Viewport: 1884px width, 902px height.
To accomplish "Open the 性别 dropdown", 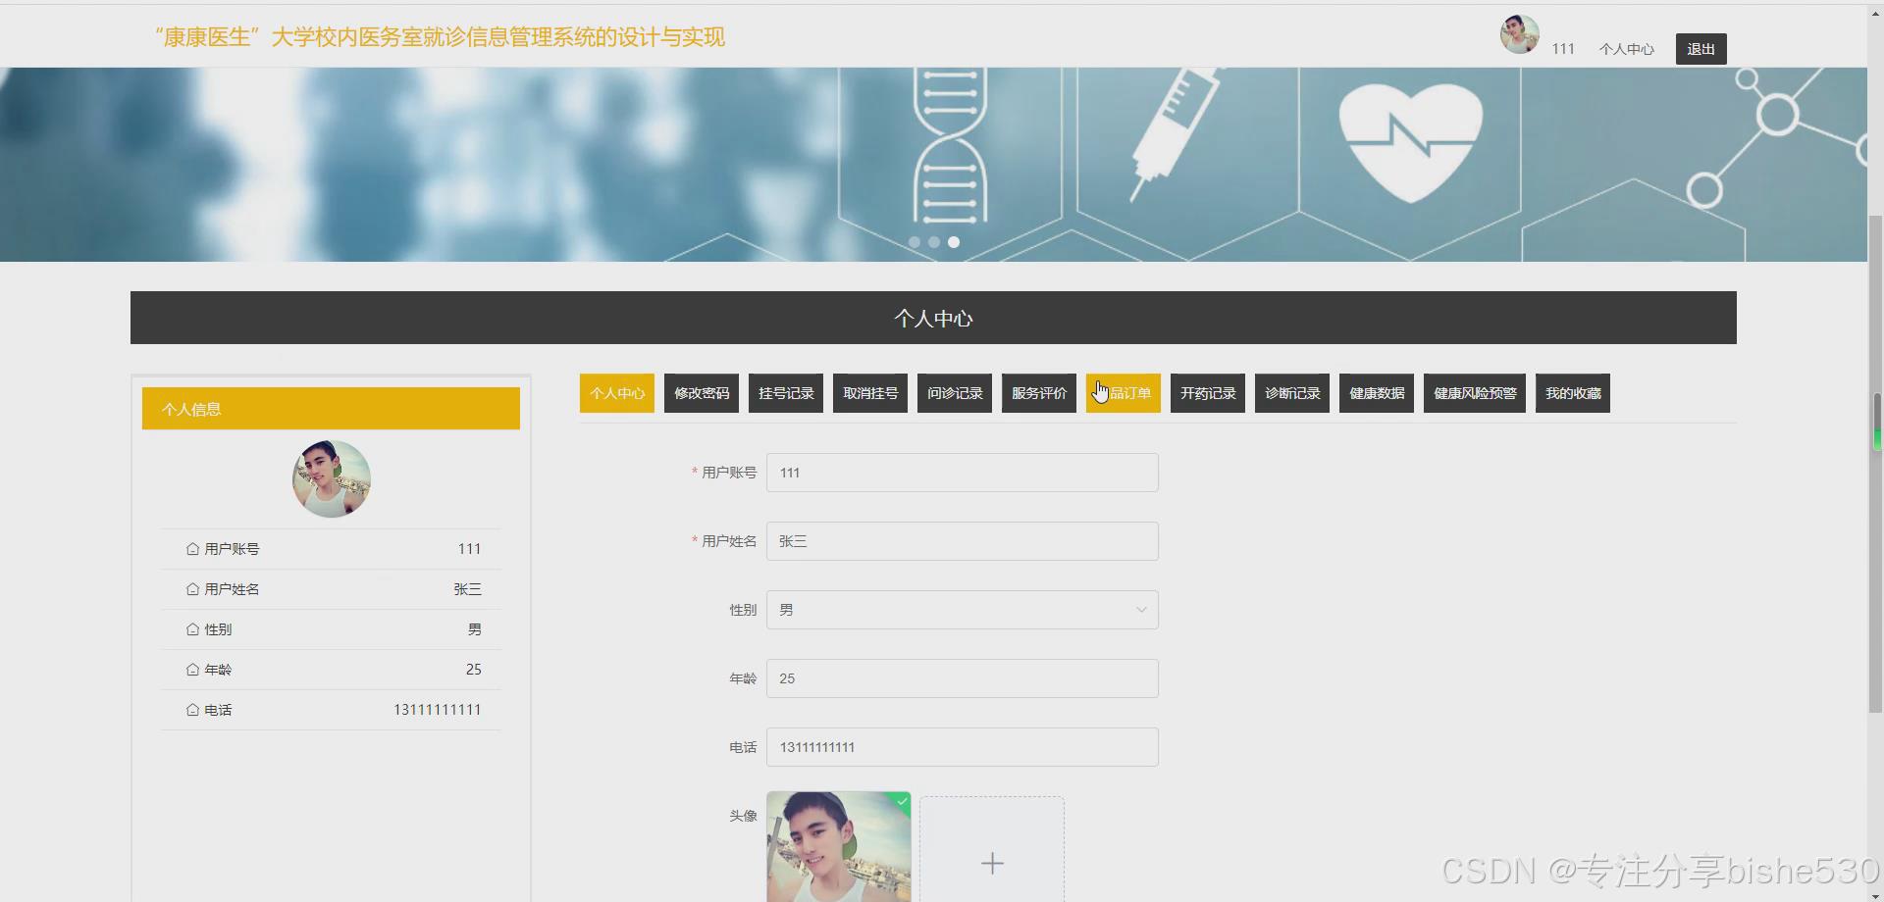I will [963, 610].
